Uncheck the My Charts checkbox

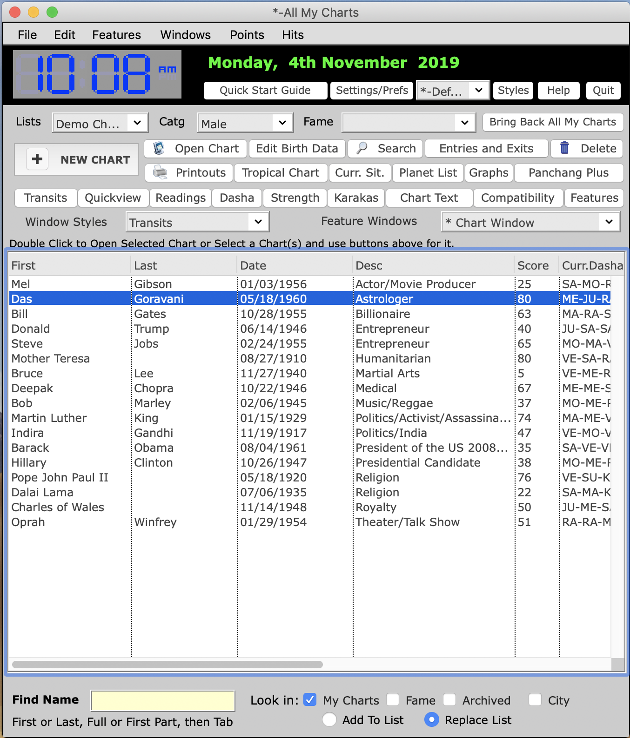[310, 700]
